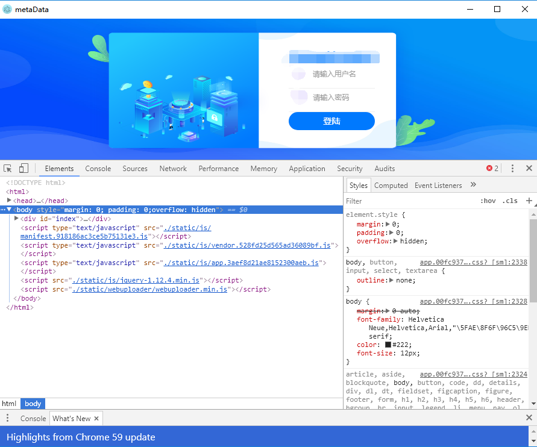
Task: Expand the head element node
Action: [x=9, y=200]
